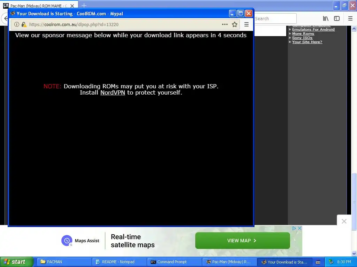Viewport: 357px width, 267px height.
Task: Click the network tray icon near clock
Action: [x=331, y=262]
